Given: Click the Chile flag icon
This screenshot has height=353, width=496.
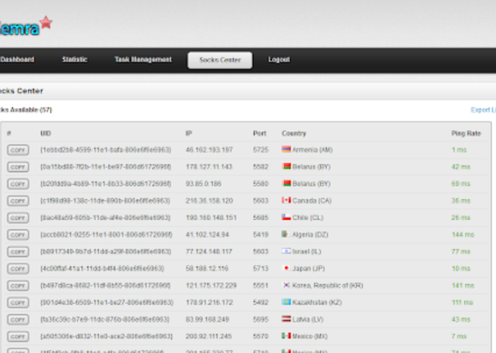Looking at the screenshot, I should point(286,217).
